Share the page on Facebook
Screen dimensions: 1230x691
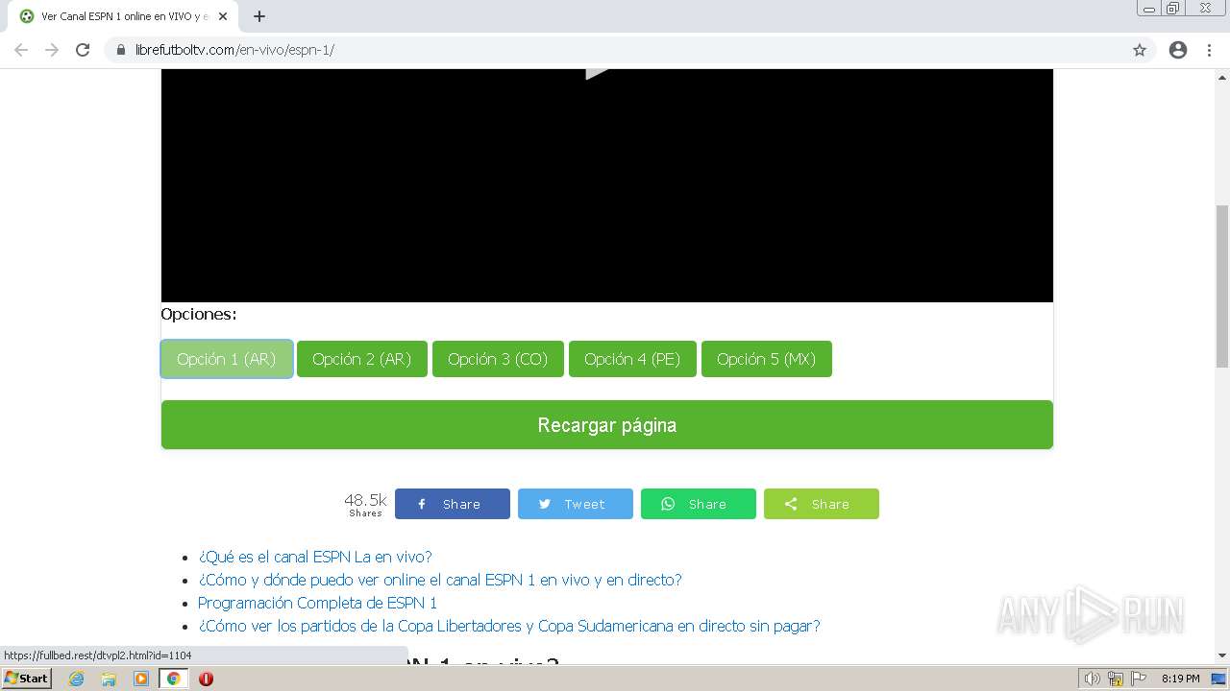point(453,504)
